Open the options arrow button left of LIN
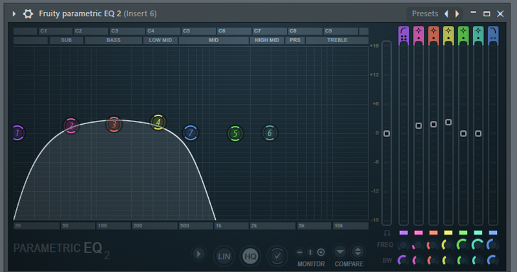 pyautogui.click(x=199, y=254)
